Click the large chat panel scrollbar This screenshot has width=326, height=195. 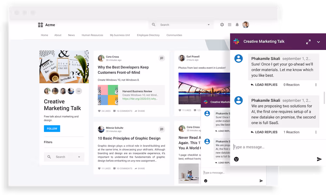pos(324,98)
